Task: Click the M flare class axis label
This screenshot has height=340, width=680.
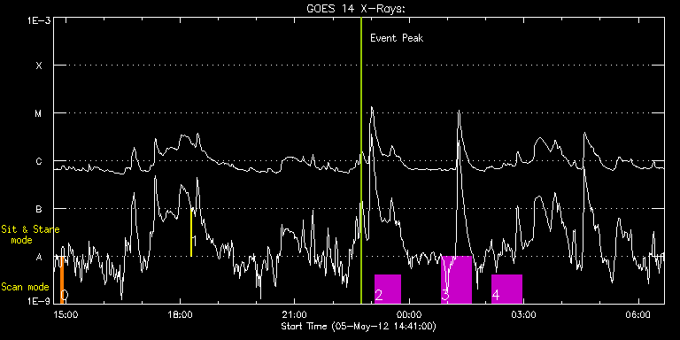Action: [39, 113]
